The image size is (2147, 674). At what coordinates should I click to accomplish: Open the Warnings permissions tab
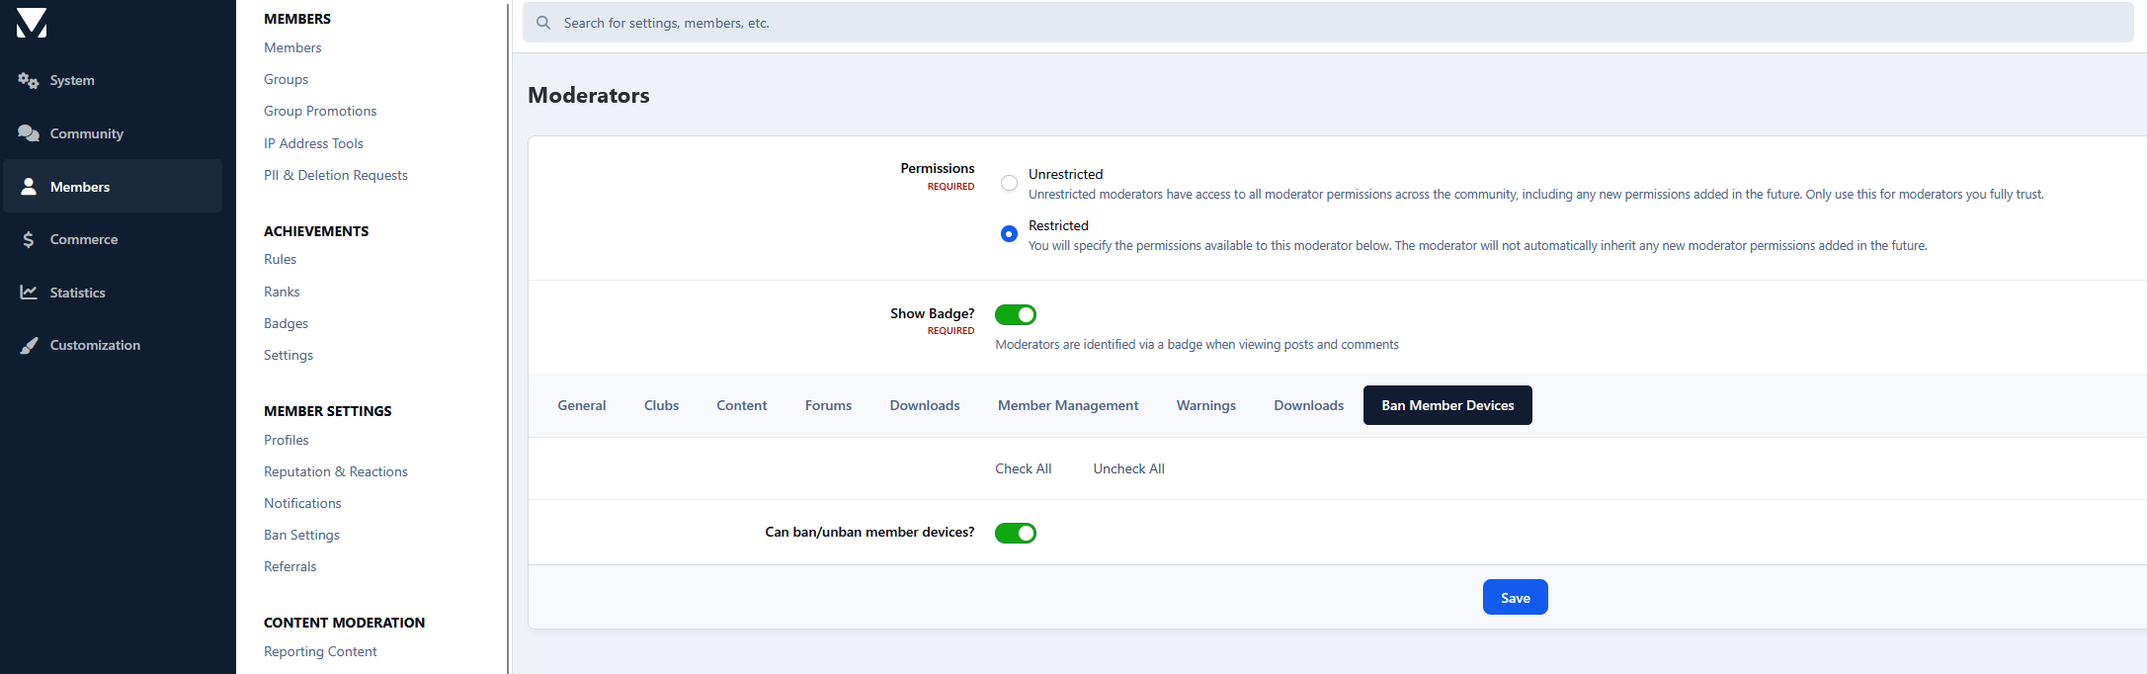tap(1205, 405)
